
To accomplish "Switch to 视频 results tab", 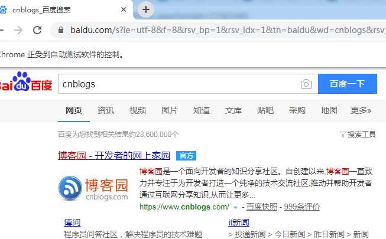I will 138,110.
